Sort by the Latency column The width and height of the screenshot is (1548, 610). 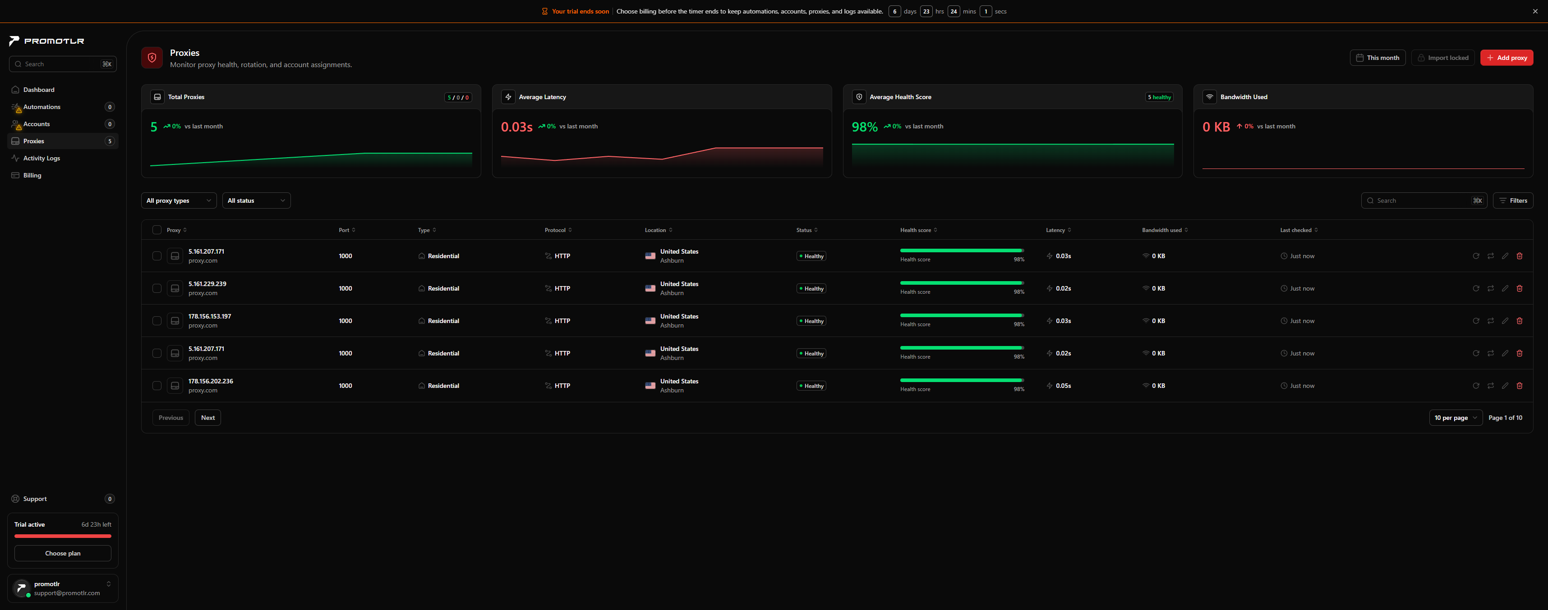1058,230
